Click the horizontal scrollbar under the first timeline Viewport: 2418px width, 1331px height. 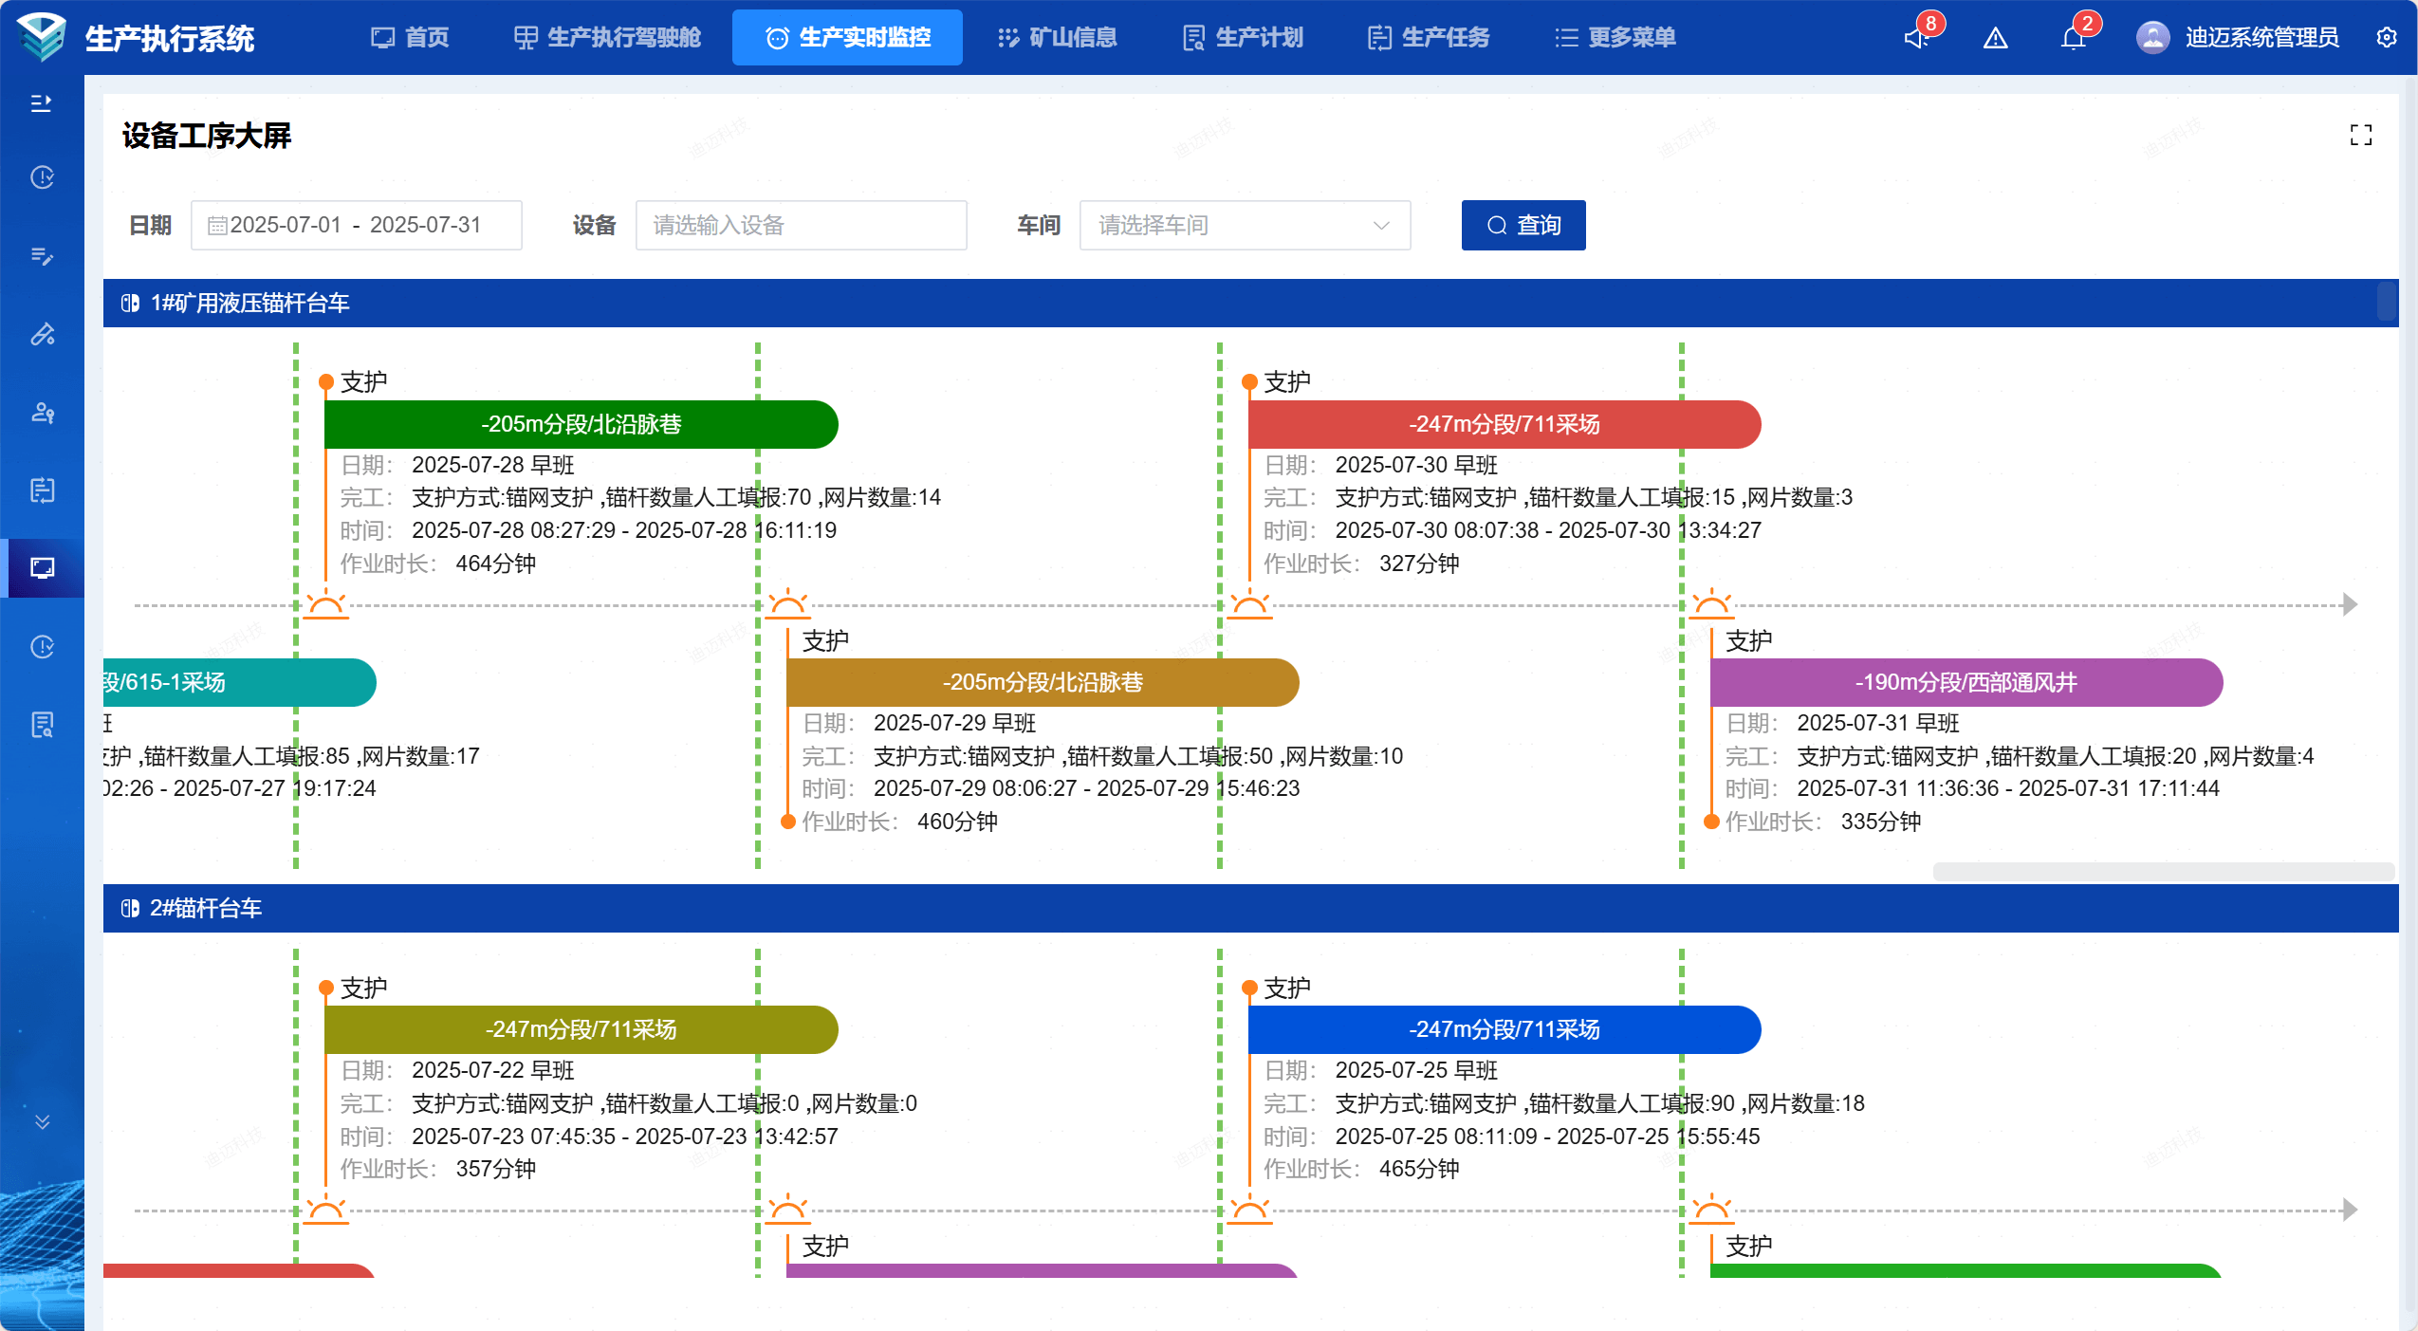pos(2164,871)
